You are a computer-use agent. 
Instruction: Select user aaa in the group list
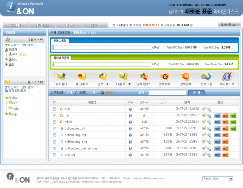coord(15,54)
